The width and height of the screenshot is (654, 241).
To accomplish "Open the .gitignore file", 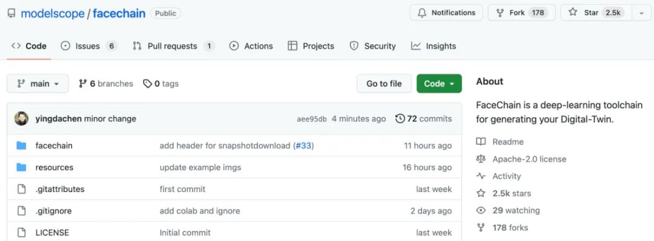I will point(53,211).
